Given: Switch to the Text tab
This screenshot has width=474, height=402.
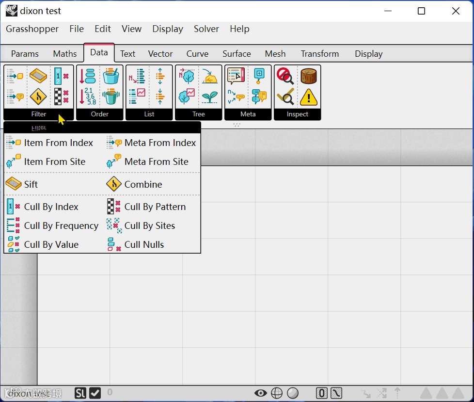Looking at the screenshot, I should point(127,54).
